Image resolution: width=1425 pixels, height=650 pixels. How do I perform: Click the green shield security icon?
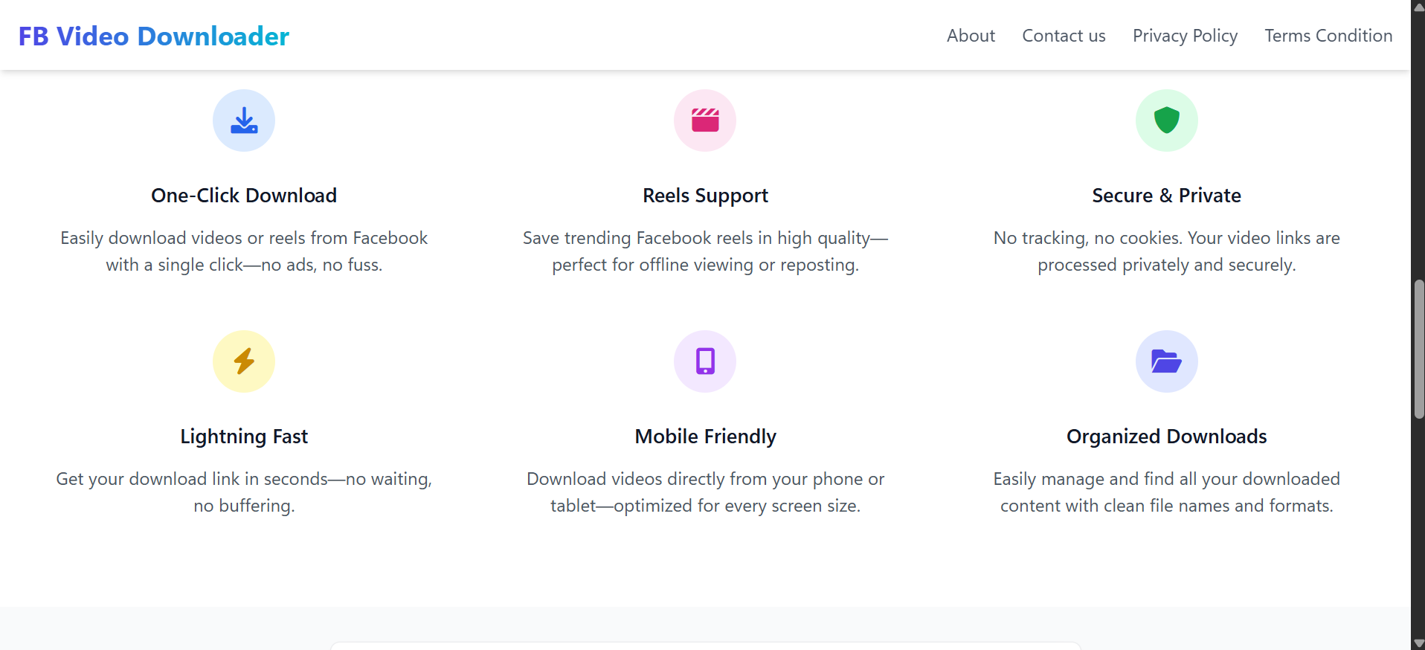(x=1166, y=120)
